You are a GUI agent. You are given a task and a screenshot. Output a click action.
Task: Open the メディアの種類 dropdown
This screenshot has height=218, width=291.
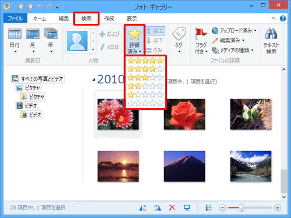point(233,51)
